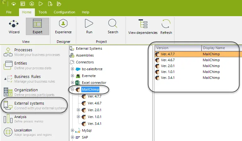Open the Experience Designer
The height and width of the screenshot is (141, 242).
coord(63,26)
